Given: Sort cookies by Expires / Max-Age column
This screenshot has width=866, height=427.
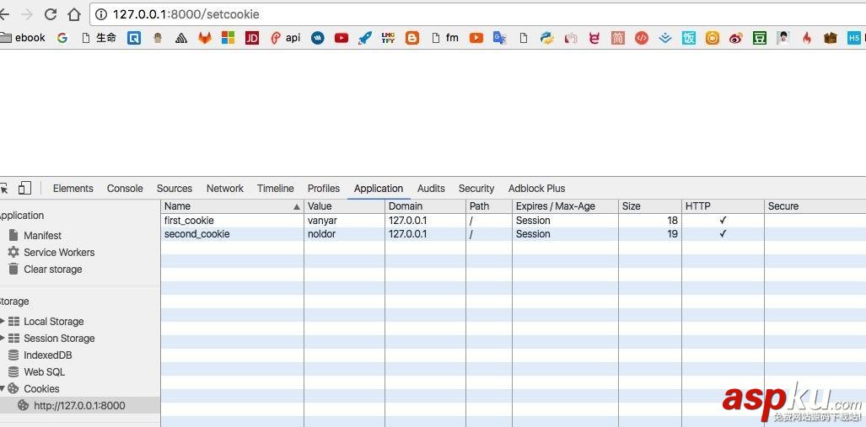Looking at the screenshot, I should [565, 206].
